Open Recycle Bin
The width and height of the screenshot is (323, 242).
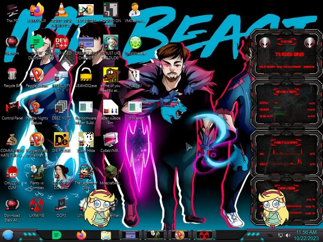[x=12, y=74]
